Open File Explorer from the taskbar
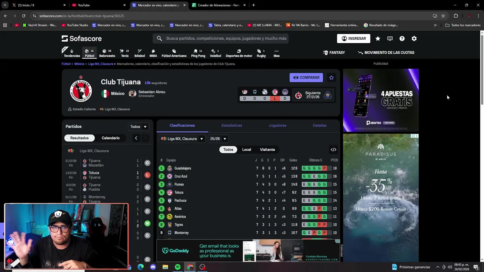484x272 pixels. pos(165,267)
